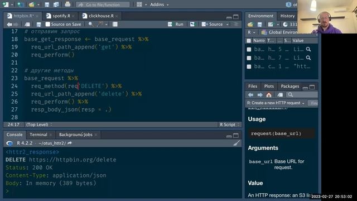
Task: Run the current line with the Run button
Action: [x=176, y=24]
